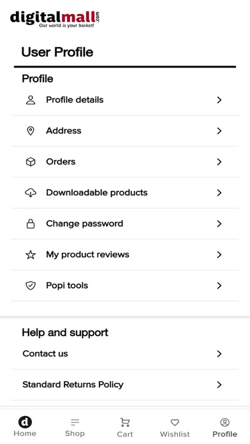Click the star icon beside My product reviews
Viewport: 250px width, 444px height.
[31, 255]
